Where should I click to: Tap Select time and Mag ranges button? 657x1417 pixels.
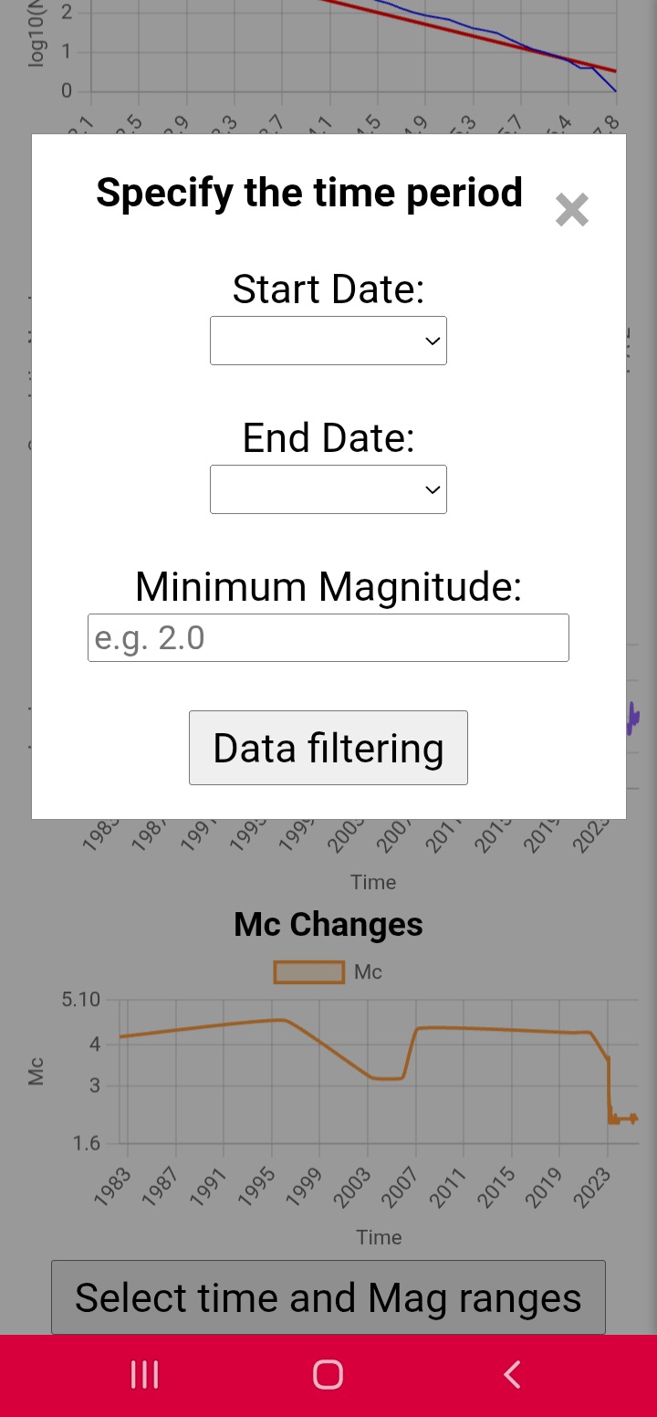tap(328, 1297)
